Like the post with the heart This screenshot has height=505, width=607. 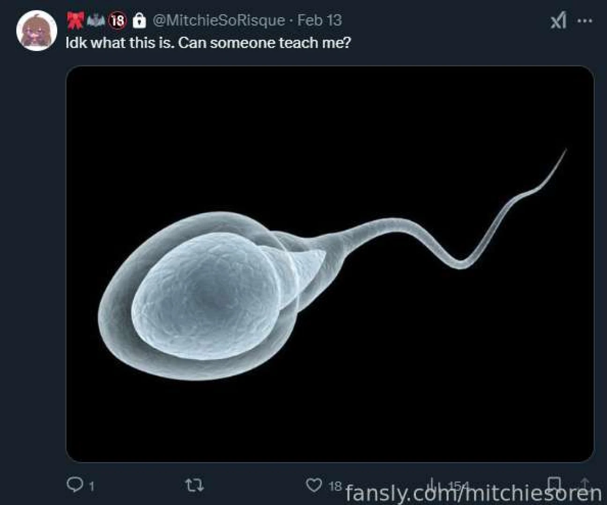coord(313,485)
